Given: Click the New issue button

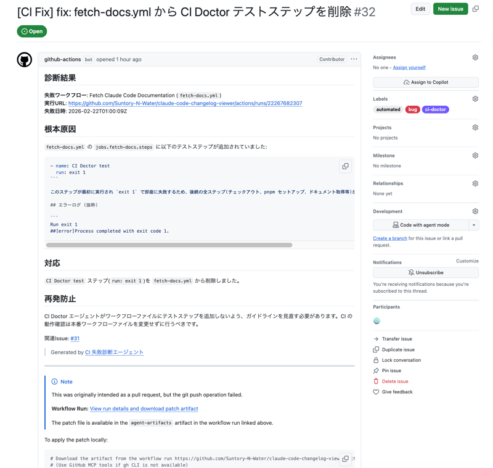Looking at the screenshot, I should 450,9.
